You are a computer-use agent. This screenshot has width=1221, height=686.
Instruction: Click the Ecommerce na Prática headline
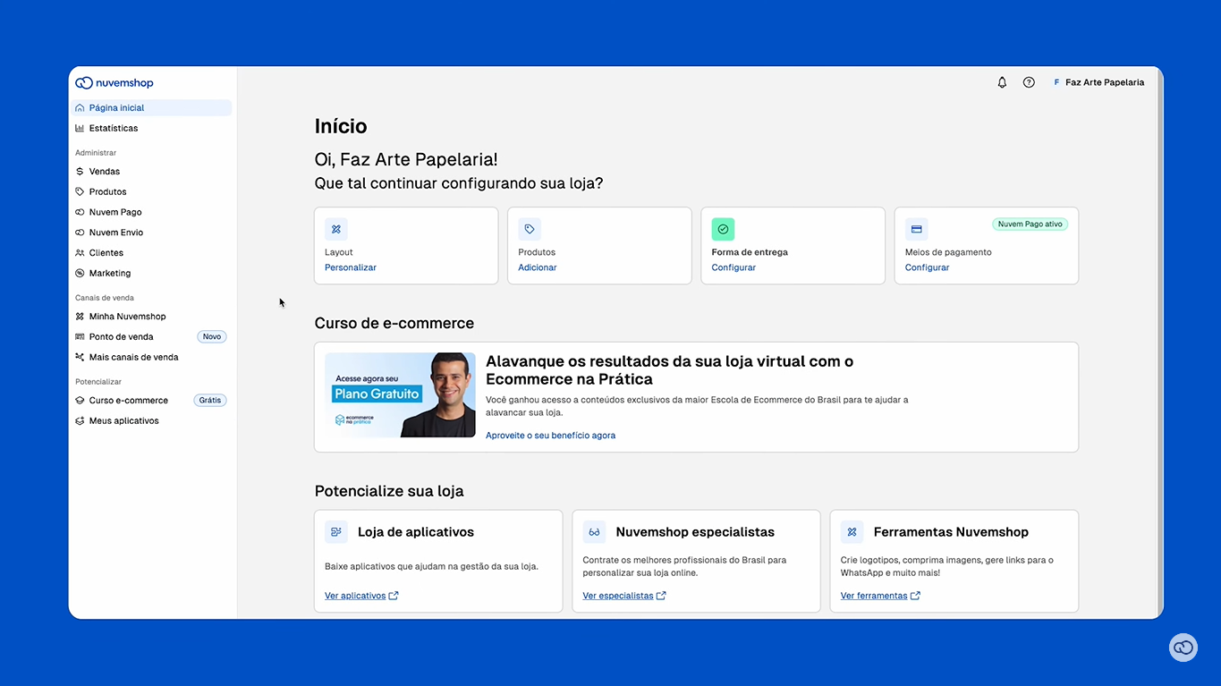tap(669, 370)
